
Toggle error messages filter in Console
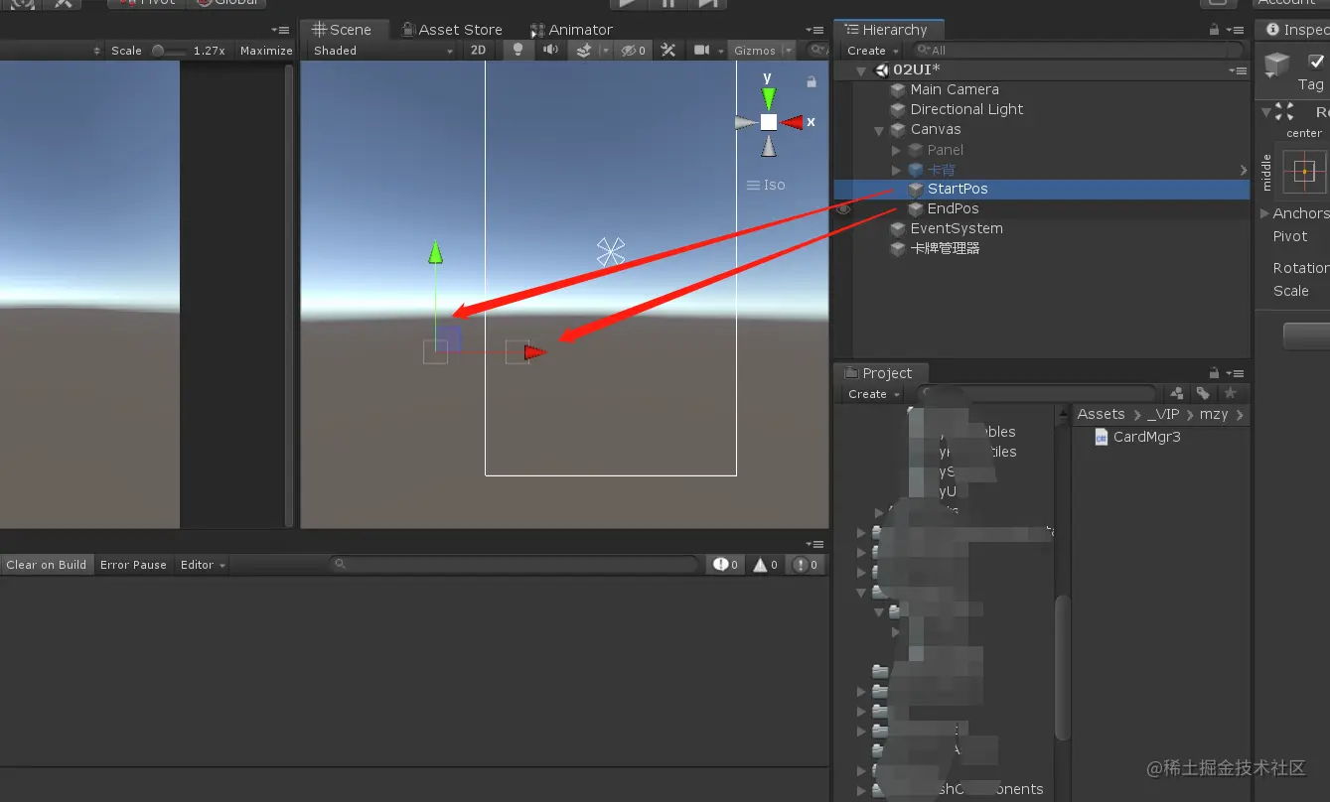click(805, 565)
